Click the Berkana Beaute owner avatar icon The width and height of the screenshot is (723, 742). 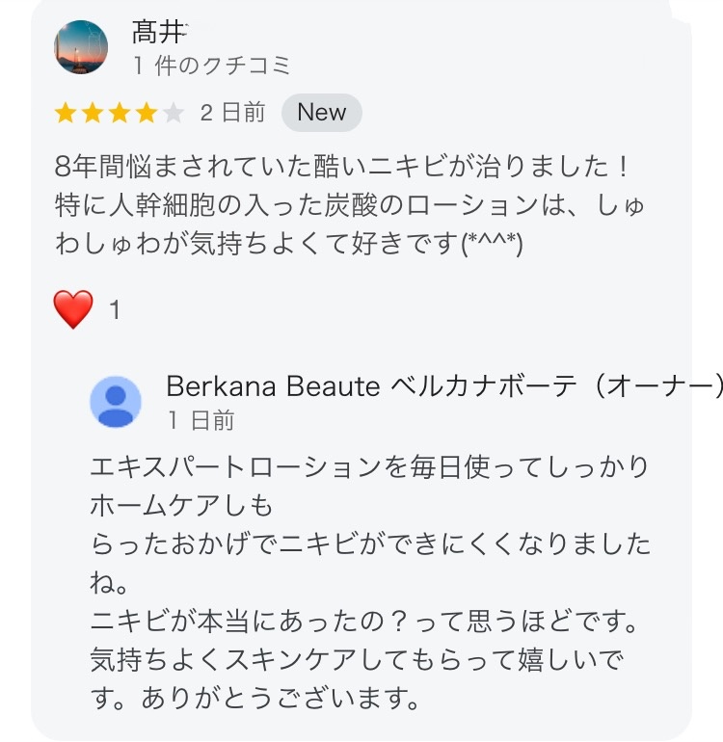pyautogui.click(x=116, y=401)
